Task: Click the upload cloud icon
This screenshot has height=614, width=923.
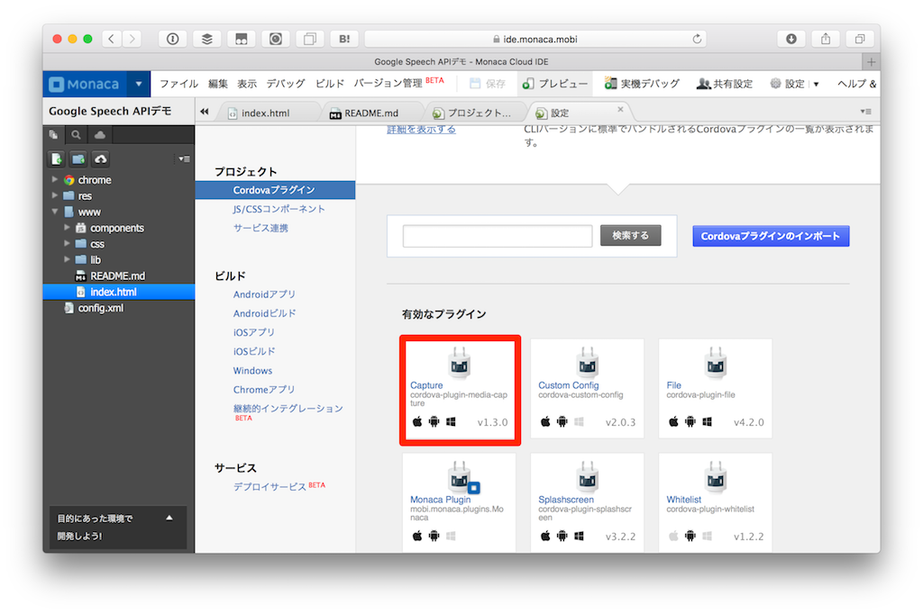Action: [101, 158]
